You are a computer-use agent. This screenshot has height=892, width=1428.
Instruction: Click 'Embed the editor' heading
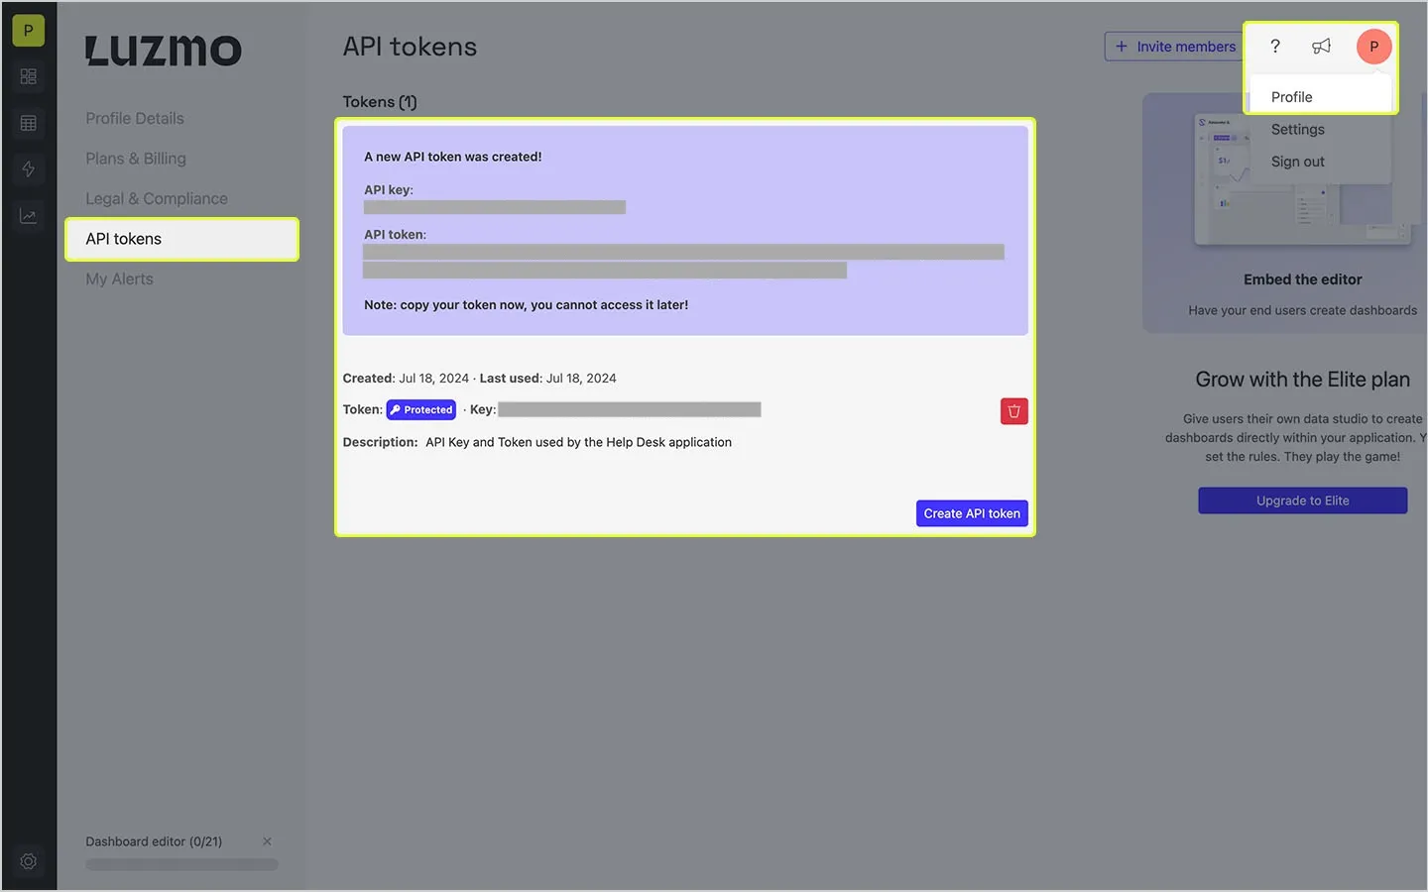tap(1302, 279)
